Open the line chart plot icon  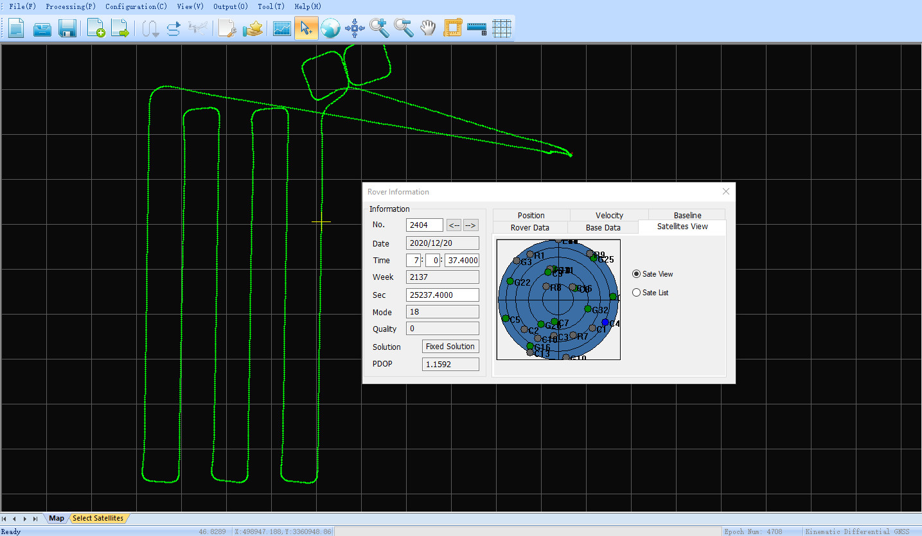(282, 28)
